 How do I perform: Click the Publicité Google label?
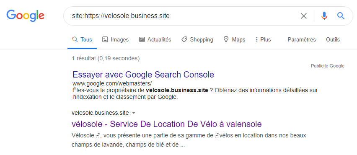(328, 66)
